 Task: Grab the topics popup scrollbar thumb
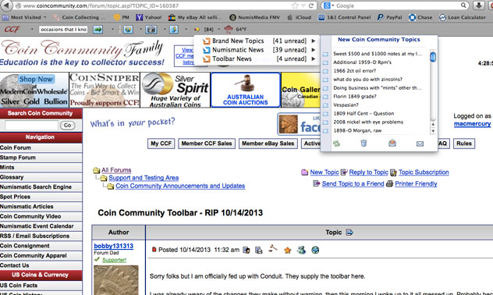[433, 57]
